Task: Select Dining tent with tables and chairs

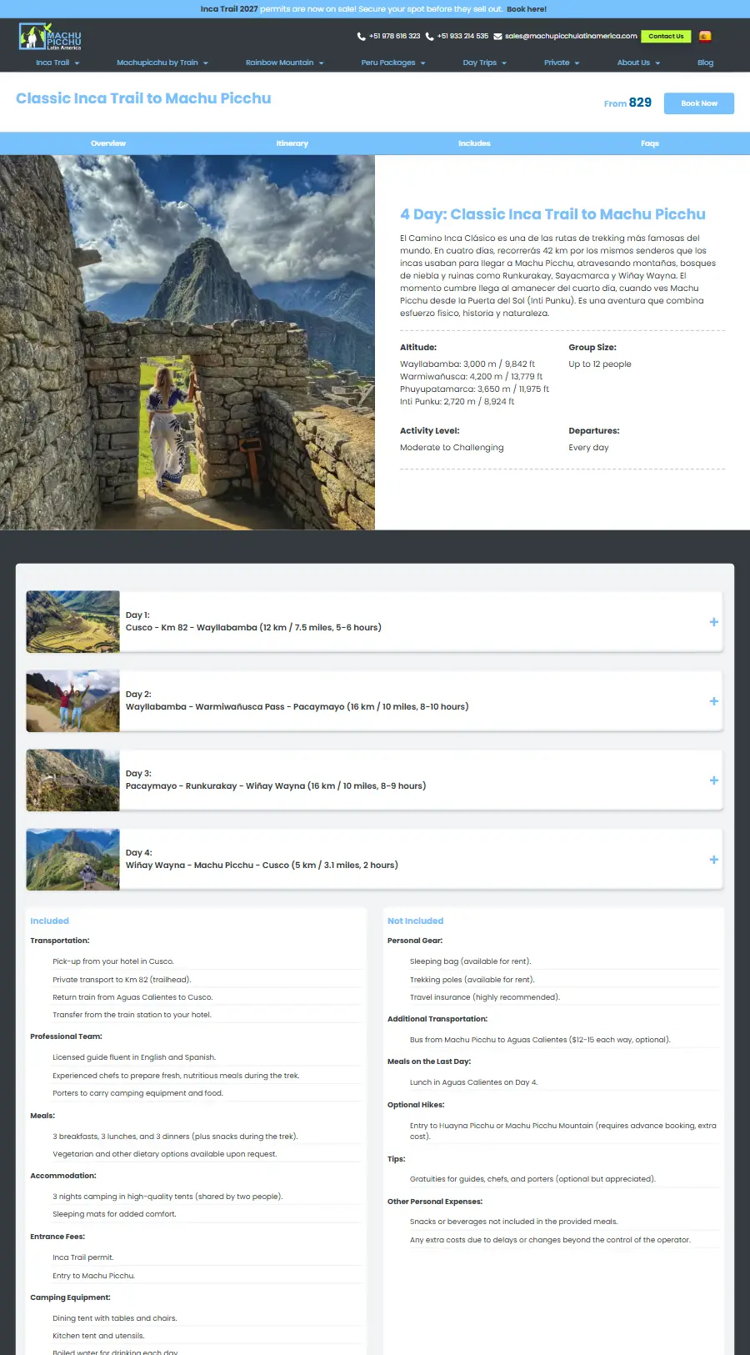Action: [x=115, y=1318]
